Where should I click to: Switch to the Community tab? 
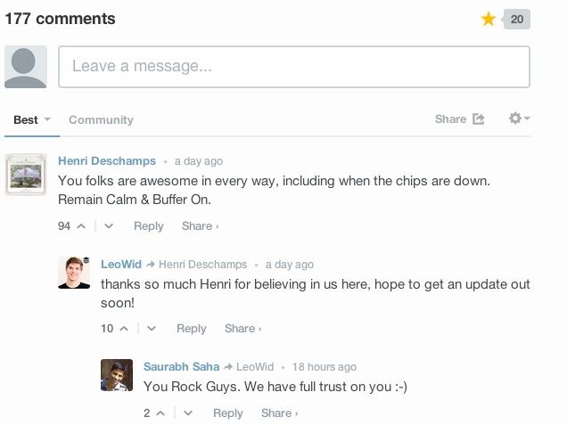click(101, 119)
